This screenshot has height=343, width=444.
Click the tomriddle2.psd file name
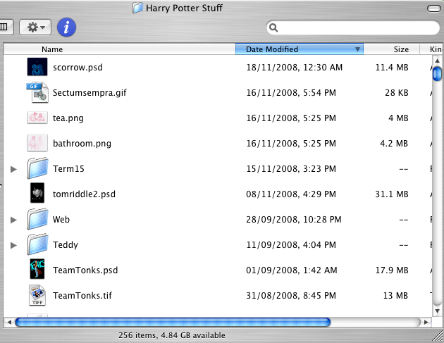(x=84, y=194)
